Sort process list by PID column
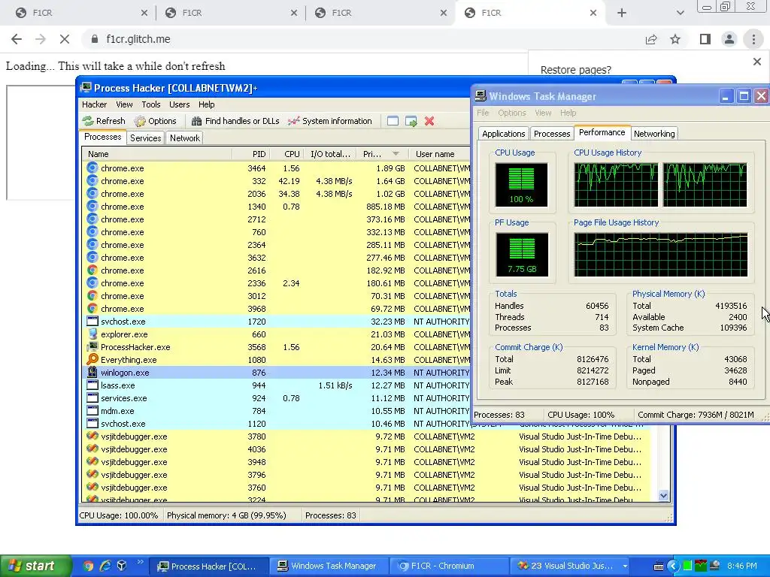The width and height of the screenshot is (770, 577). click(x=250, y=154)
